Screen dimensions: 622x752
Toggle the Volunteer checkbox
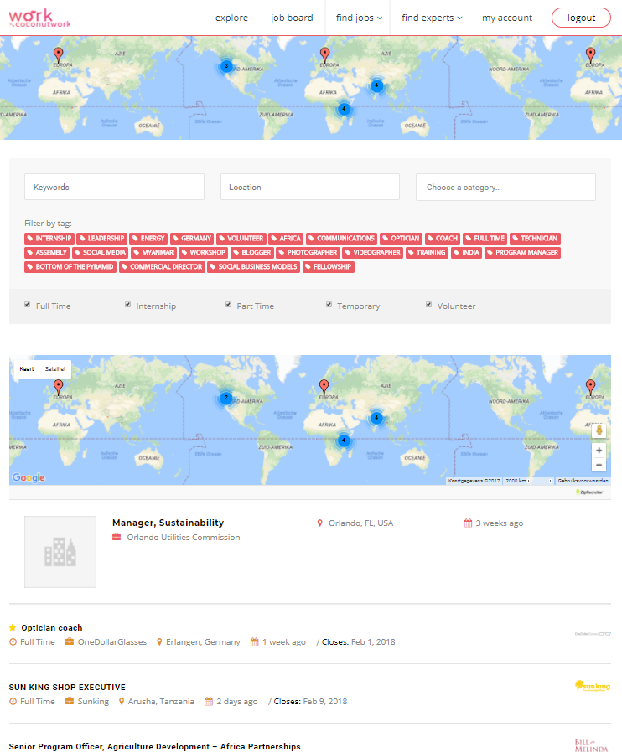[x=428, y=305]
